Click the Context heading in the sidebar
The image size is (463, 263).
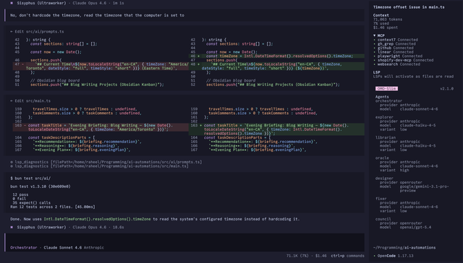click(x=381, y=15)
